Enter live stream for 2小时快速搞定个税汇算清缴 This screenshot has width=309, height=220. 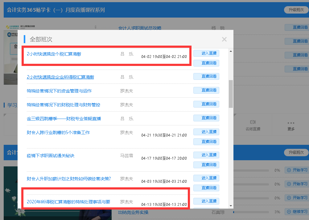206,53
